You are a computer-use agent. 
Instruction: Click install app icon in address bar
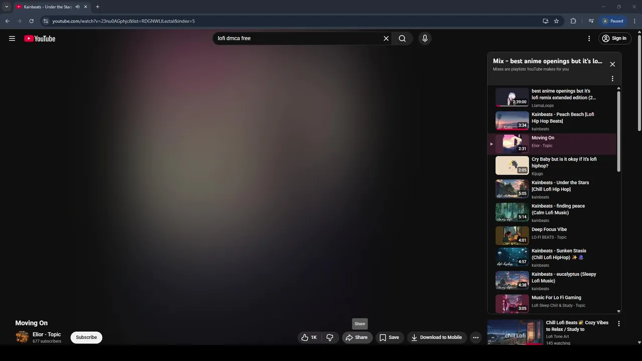click(x=545, y=21)
